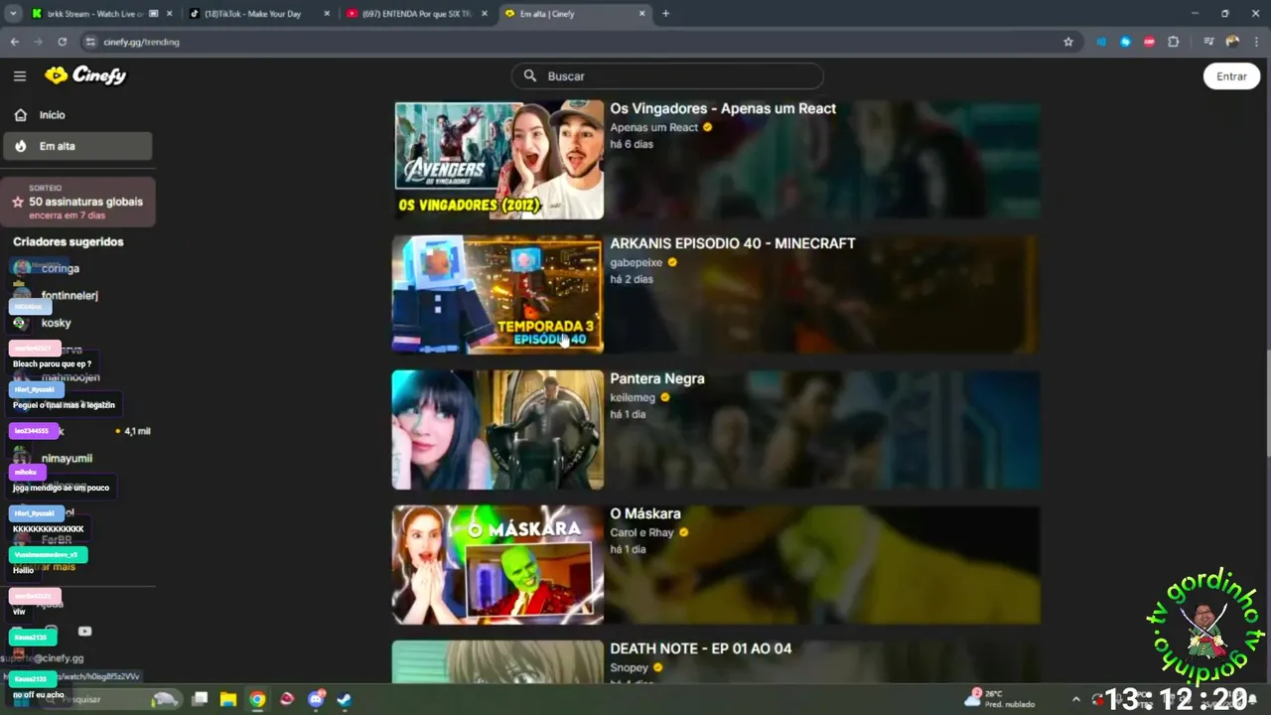
Task: Click the red extension icon in toolbar
Action: click(x=1149, y=42)
